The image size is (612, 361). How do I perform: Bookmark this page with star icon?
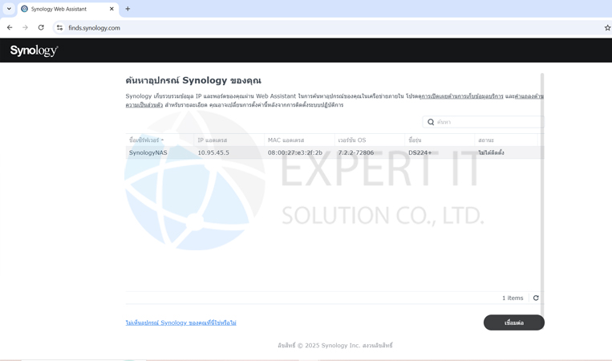607,28
